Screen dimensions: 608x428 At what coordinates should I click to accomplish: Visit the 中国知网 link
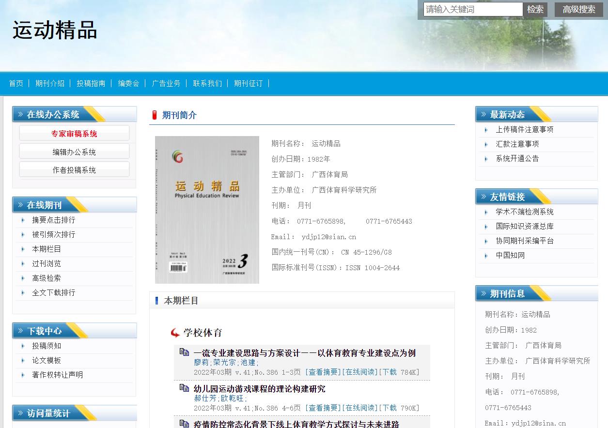[510, 255]
